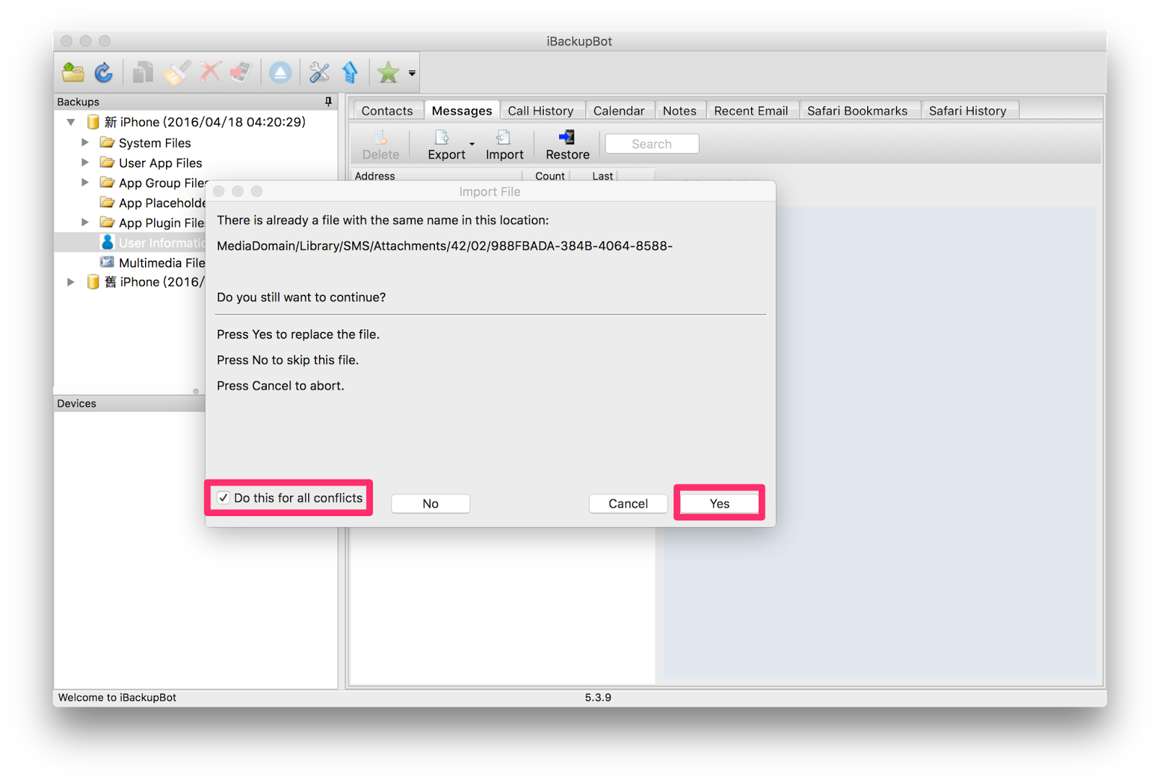The image size is (1160, 783).
Task: Open the Safari Bookmarks tab
Action: (x=858, y=110)
